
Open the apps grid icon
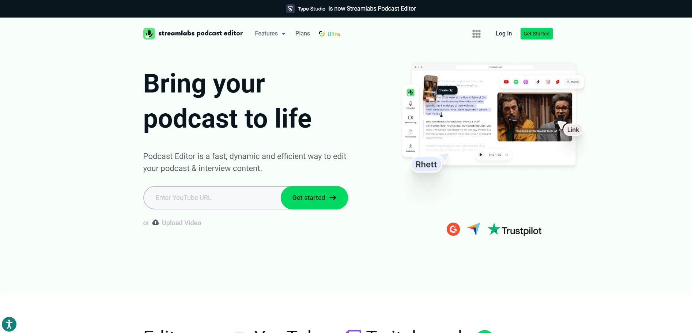(476, 34)
